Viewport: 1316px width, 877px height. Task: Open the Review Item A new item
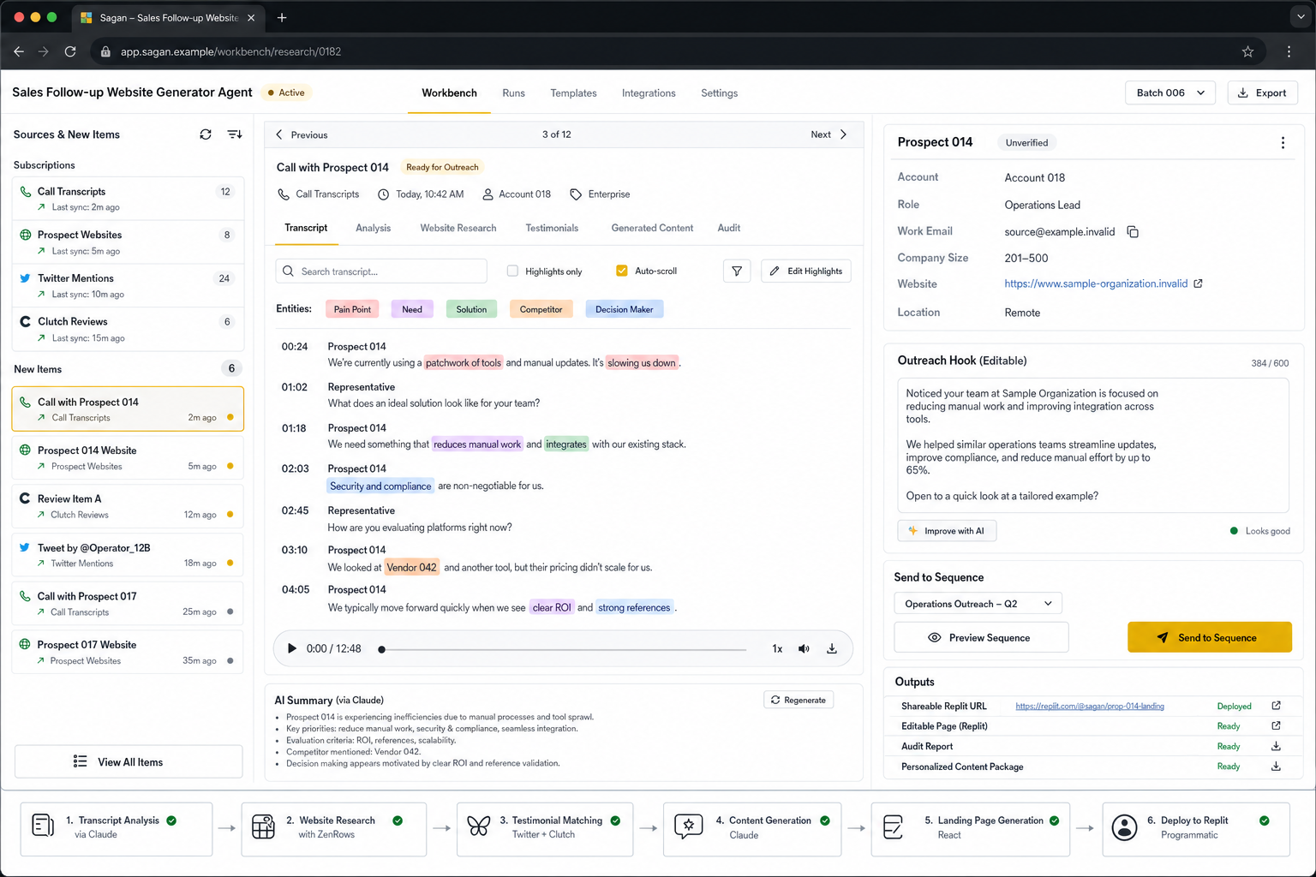(129, 506)
